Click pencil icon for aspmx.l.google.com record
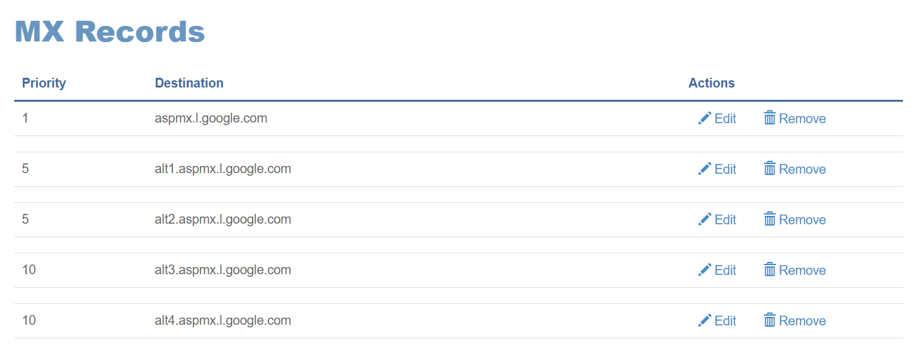 click(704, 118)
